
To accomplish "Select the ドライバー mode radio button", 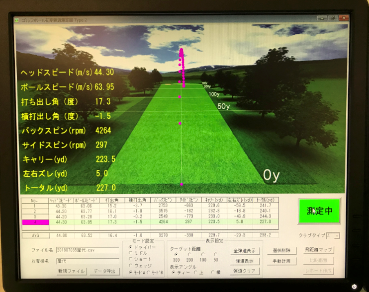I will click(x=130, y=247).
